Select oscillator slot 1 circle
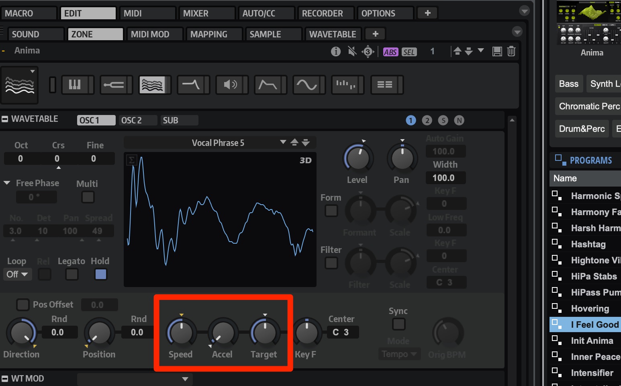The height and width of the screenshot is (386, 621). coord(411,120)
